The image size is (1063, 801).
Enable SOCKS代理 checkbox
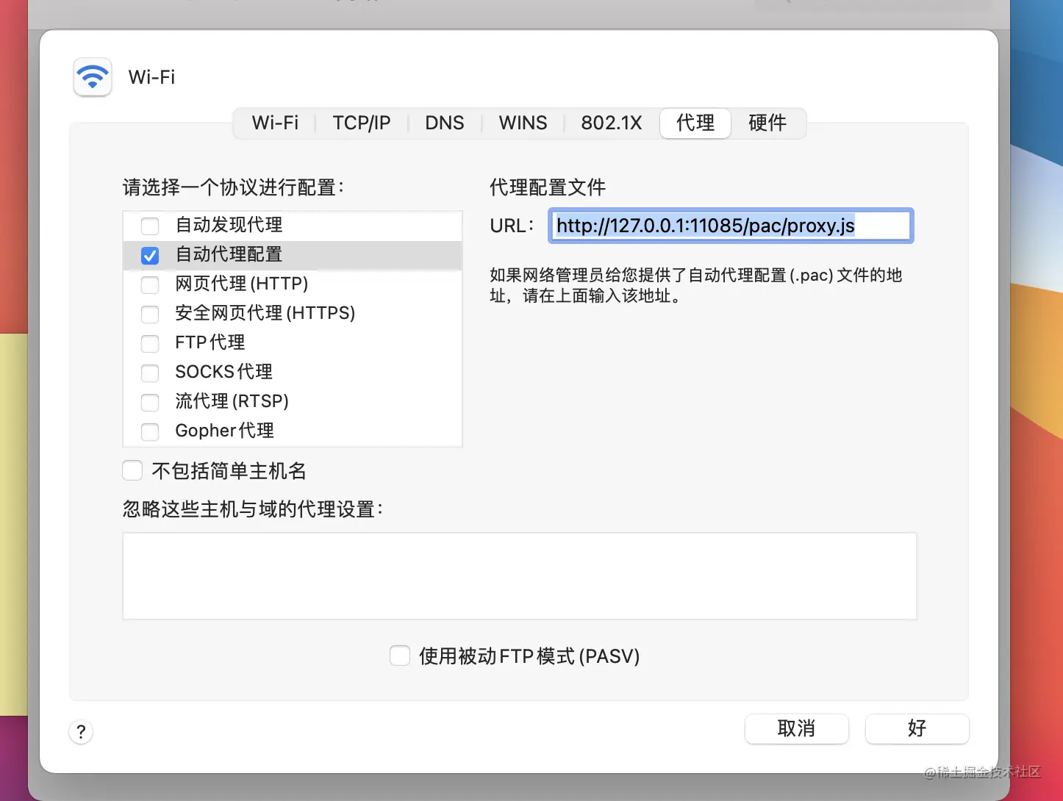150,373
